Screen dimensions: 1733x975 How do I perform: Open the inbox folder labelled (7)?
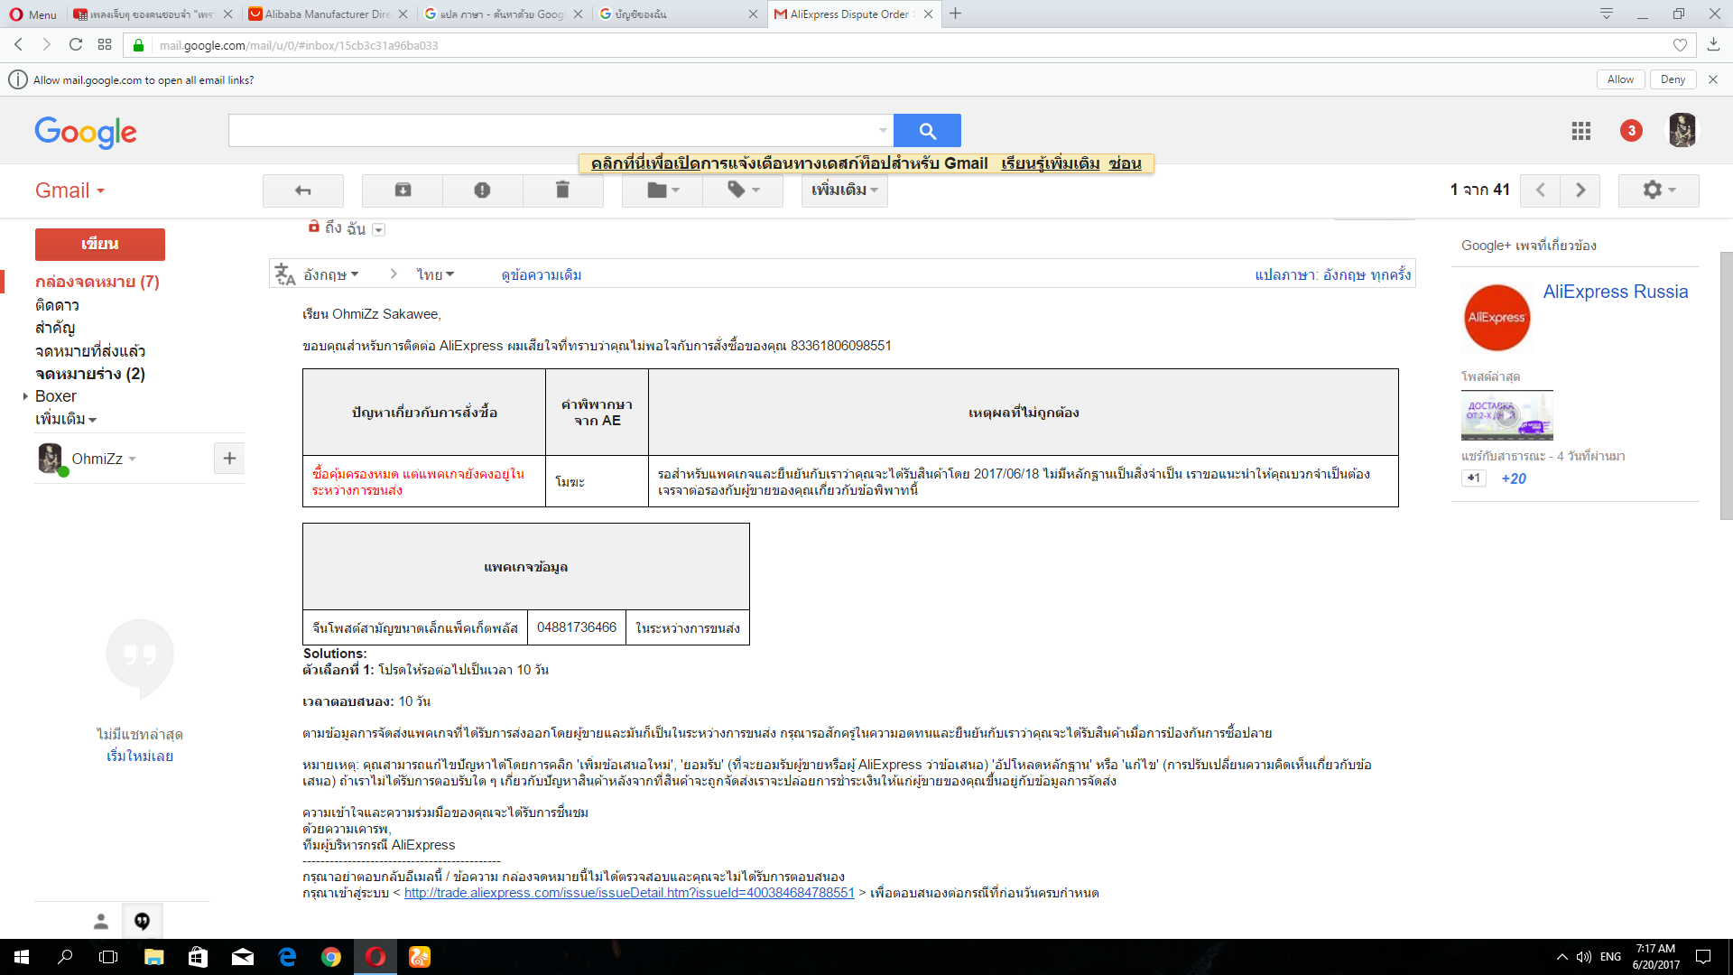97,282
